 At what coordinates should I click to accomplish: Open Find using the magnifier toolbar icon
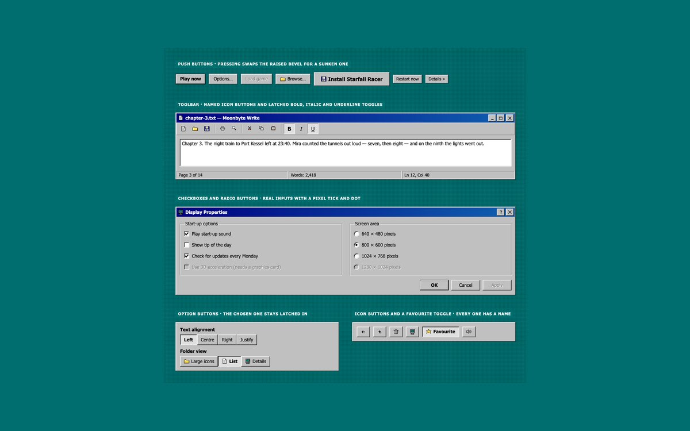point(234,129)
